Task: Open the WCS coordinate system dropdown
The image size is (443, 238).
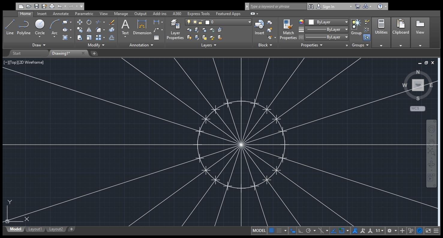Action: point(418,108)
